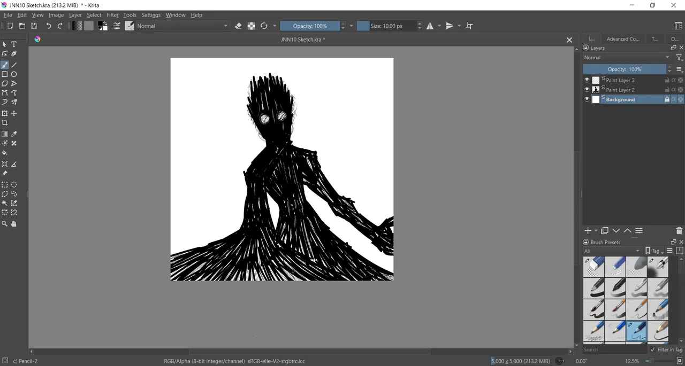This screenshot has height=366, width=685.
Task: Open toolbar blending mode Normal dropdown
Action: (x=182, y=26)
